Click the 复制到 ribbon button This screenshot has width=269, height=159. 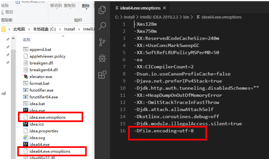(70, 6)
